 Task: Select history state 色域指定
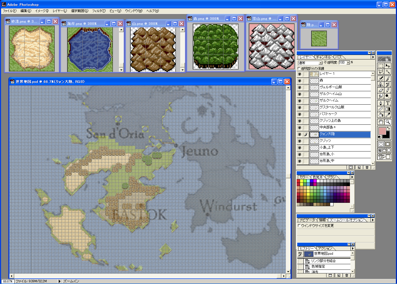327,266
